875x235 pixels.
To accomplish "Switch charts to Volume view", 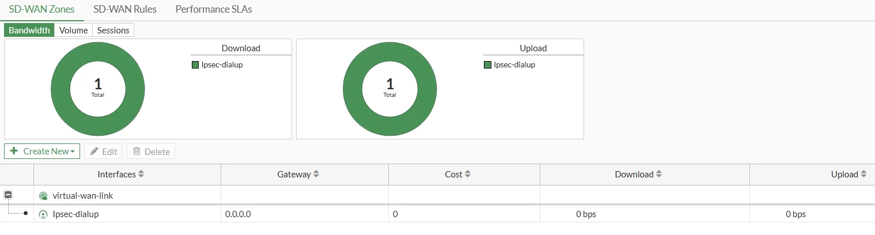I will click(74, 30).
